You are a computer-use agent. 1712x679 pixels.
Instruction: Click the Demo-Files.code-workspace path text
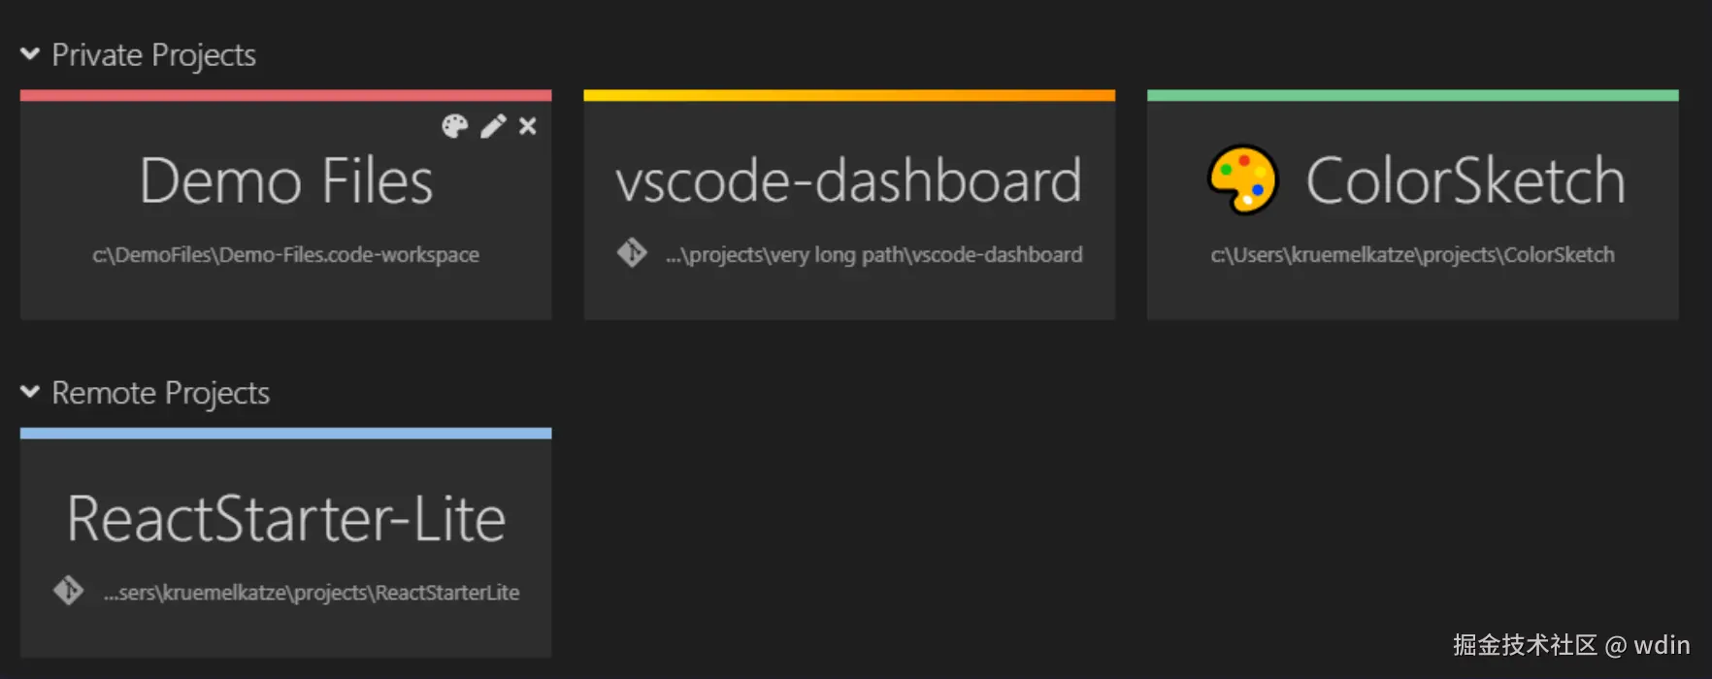[x=286, y=255]
